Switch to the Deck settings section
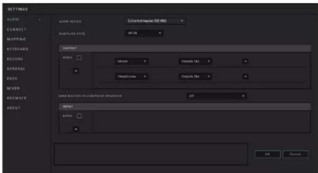 12,79
